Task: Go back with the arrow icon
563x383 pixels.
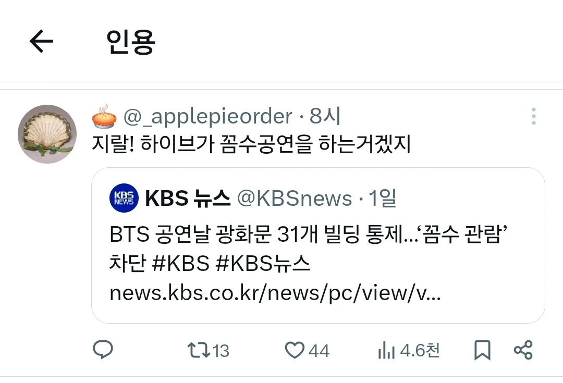Action: pyautogui.click(x=41, y=41)
